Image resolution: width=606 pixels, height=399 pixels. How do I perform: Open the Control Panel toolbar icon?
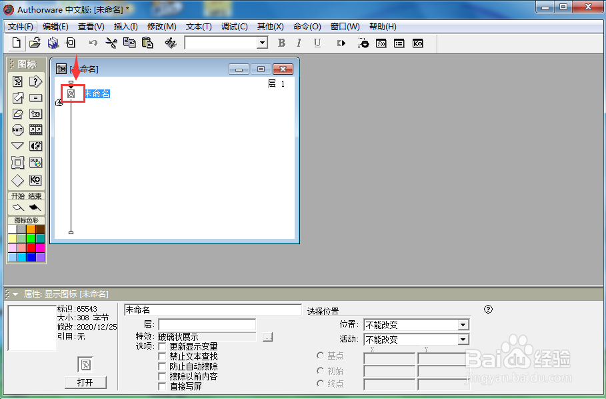click(363, 43)
